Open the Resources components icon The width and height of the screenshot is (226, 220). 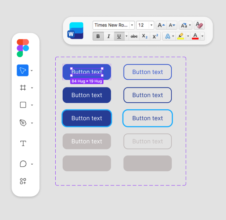pos(23,181)
